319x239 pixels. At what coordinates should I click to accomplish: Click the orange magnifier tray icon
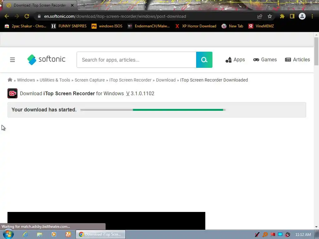[x=265, y=235]
